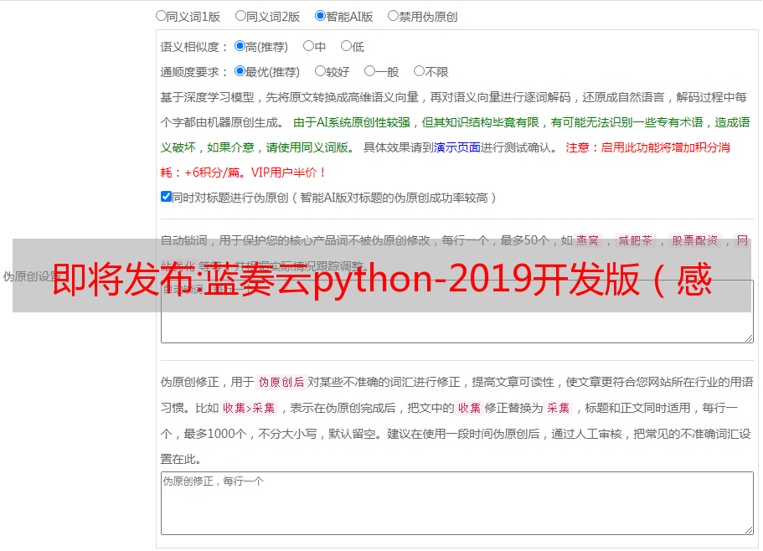The height and width of the screenshot is (551, 763).
Task: Click the 减肥茶 example tag
Action: 635,240
